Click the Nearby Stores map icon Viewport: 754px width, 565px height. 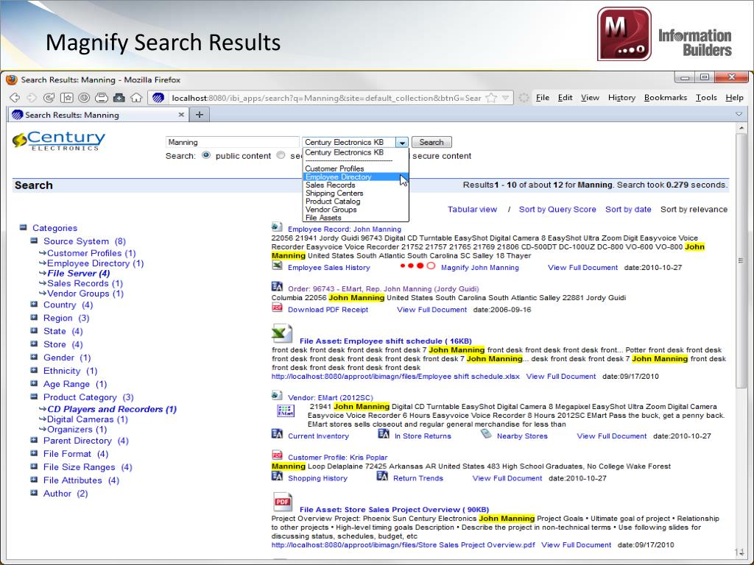486,434
